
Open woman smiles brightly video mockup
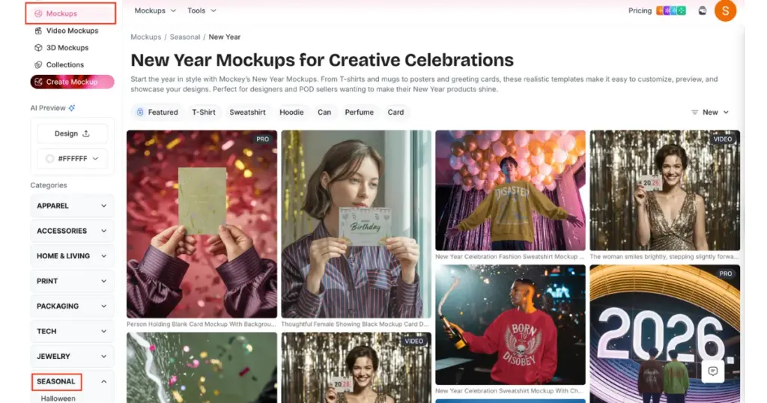[x=665, y=190]
